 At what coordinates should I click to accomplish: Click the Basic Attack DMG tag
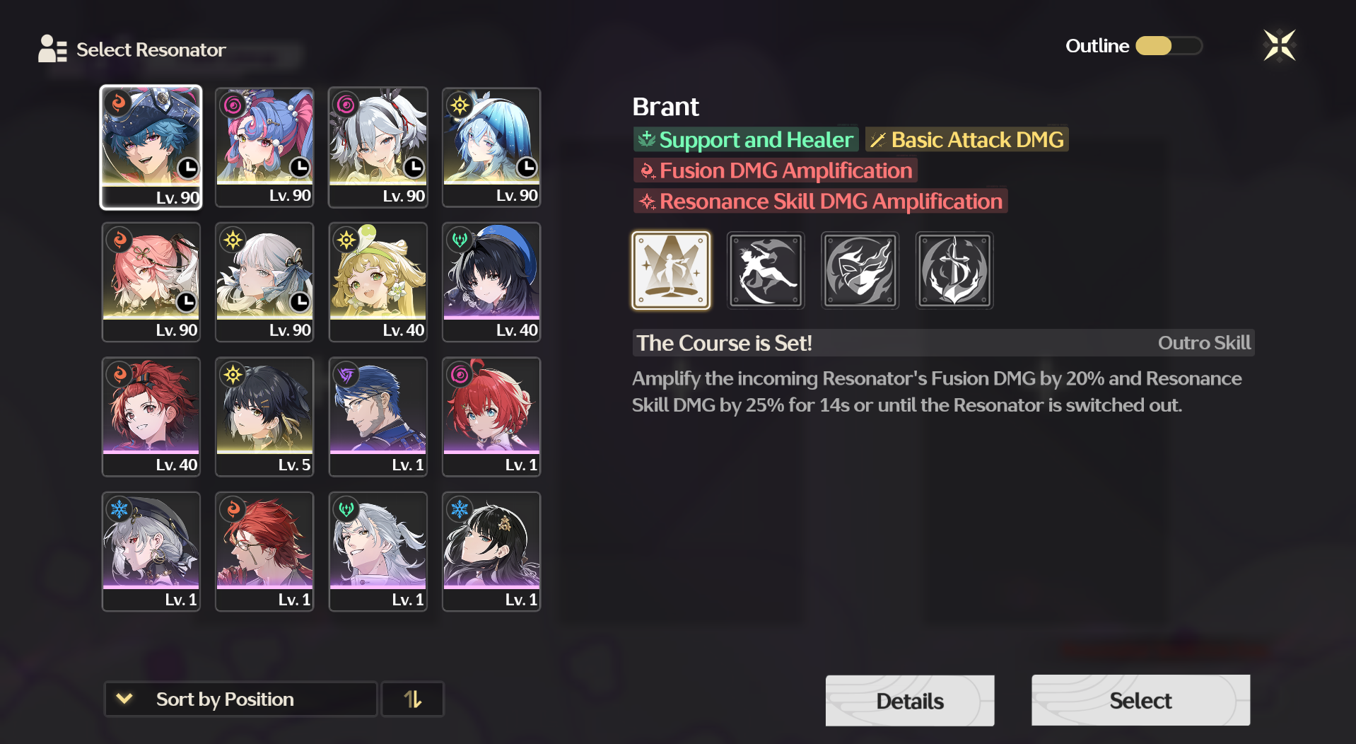[966, 139]
